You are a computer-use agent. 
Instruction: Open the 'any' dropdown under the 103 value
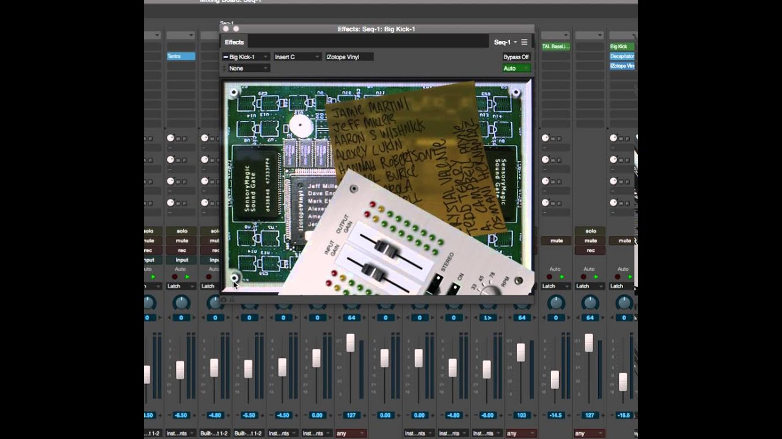coord(522,434)
